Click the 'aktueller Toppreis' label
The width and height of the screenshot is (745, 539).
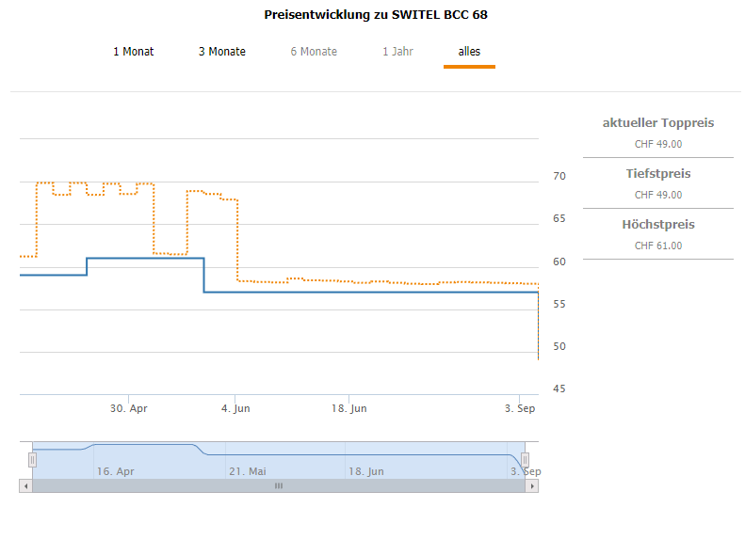(x=658, y=123)
